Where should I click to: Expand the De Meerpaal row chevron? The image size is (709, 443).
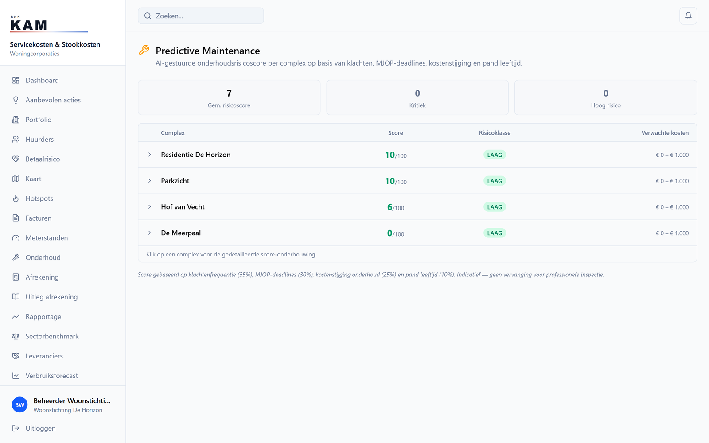(150, 233)
